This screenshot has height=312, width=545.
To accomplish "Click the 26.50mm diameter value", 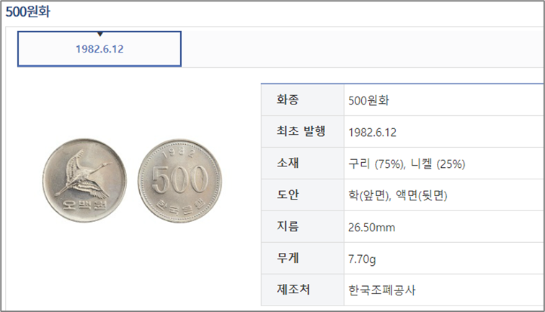I will pyautogui.click(x=371, y=228).
